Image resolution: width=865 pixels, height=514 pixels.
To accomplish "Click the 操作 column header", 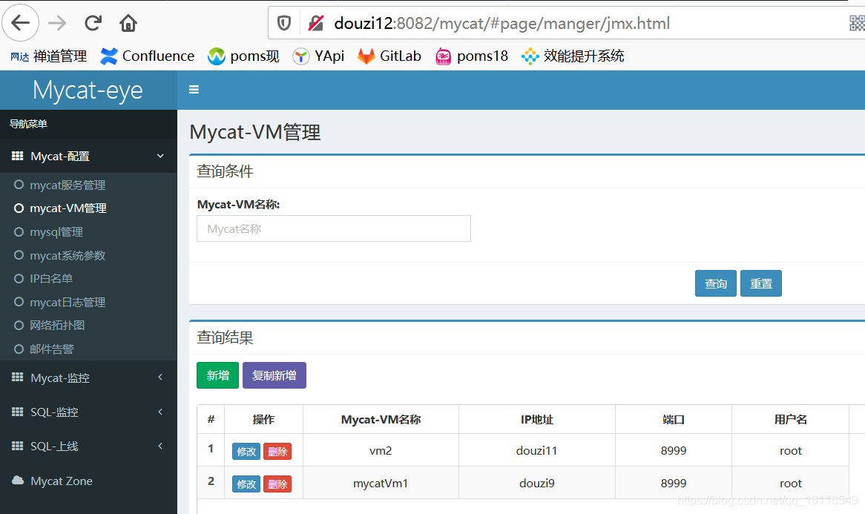I will coord(263,420).
